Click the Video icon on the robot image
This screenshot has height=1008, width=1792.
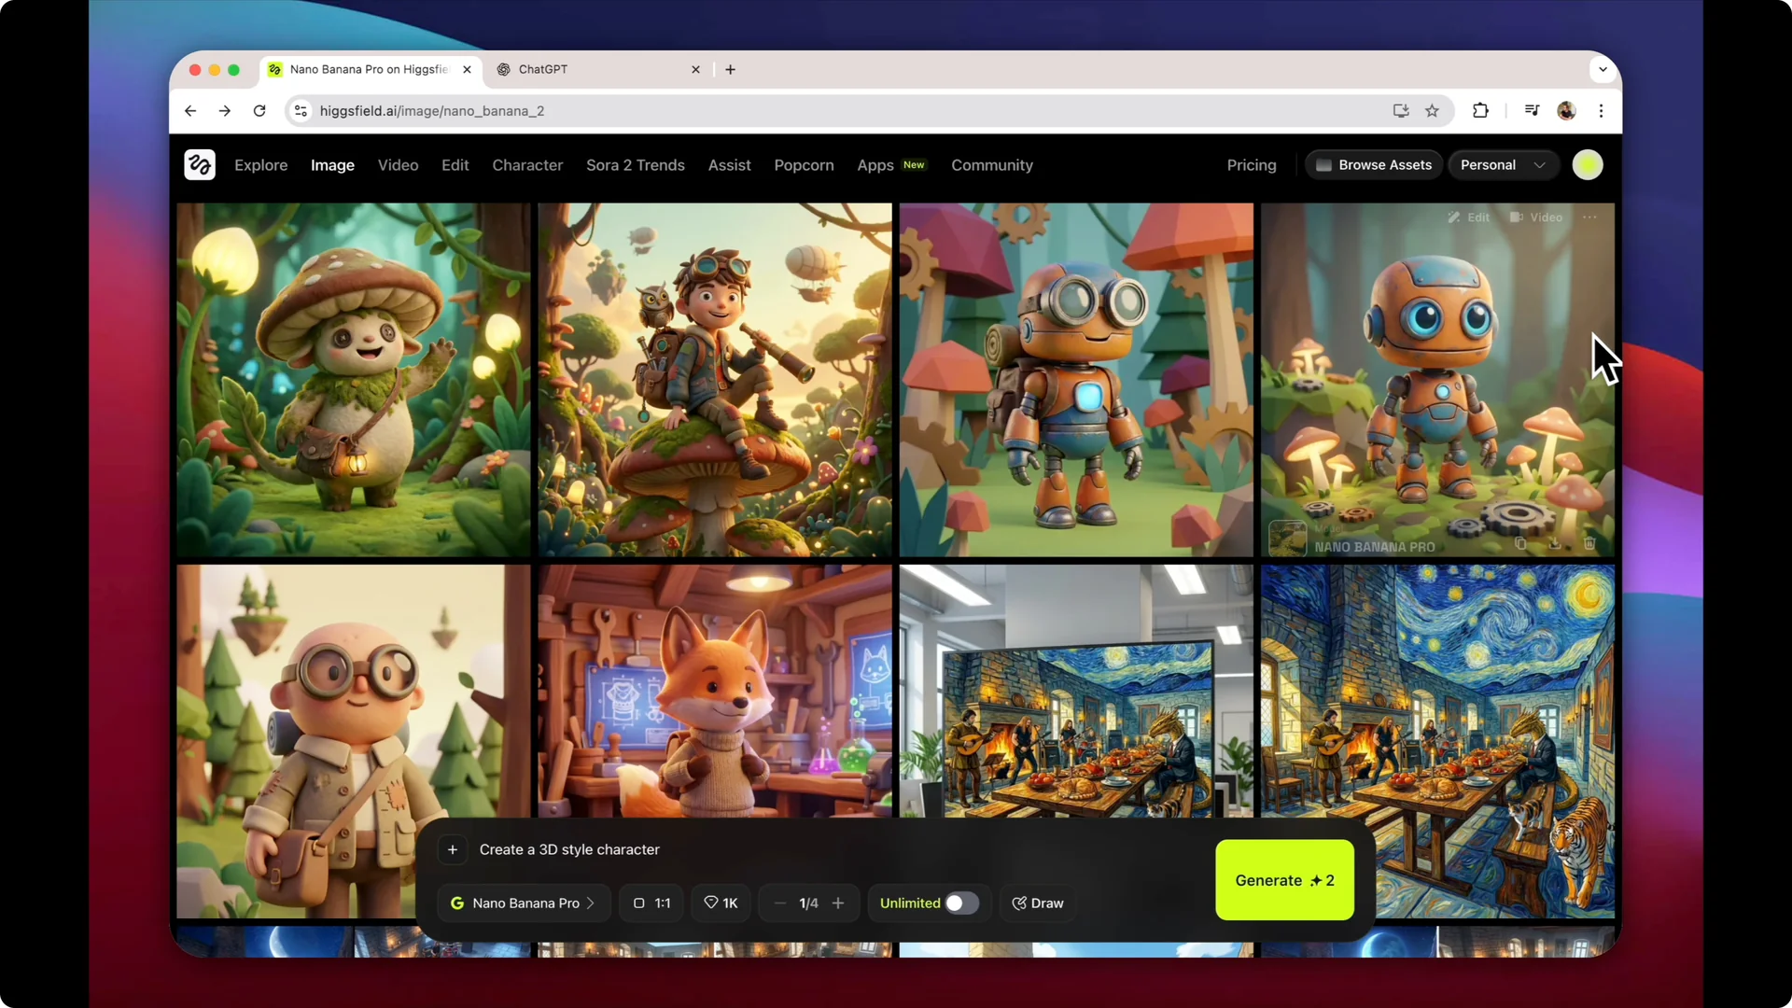1517,217
